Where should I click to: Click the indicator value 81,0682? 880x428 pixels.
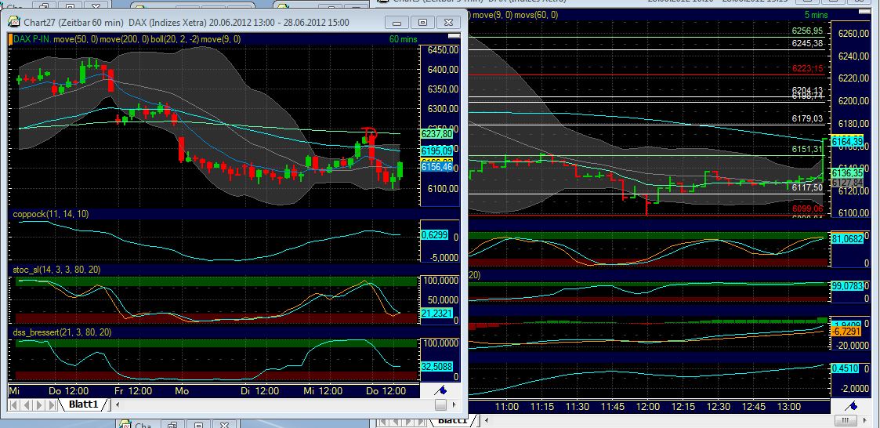click(847, 238)
